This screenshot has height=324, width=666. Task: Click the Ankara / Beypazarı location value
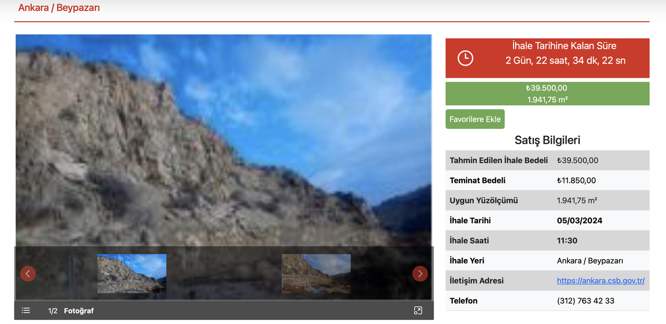pyautogui.click(x=590, y=261)
